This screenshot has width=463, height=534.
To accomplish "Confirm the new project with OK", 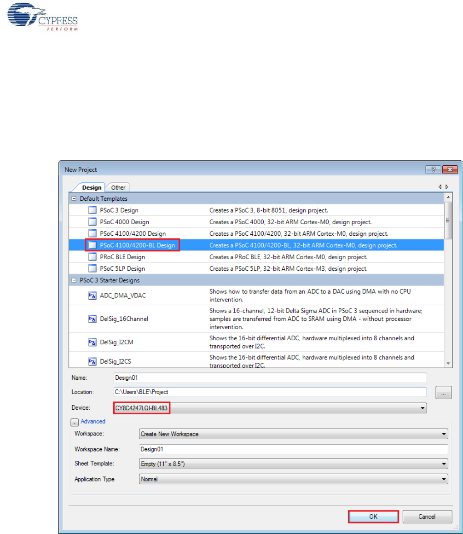I will tap(373, 517).
